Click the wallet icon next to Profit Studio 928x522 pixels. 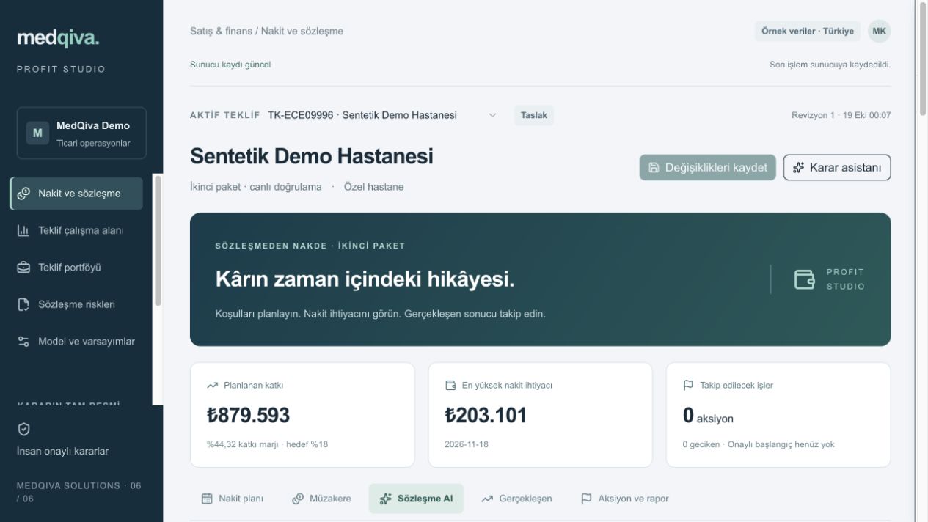pyautogui.click(x=805, y=279)
